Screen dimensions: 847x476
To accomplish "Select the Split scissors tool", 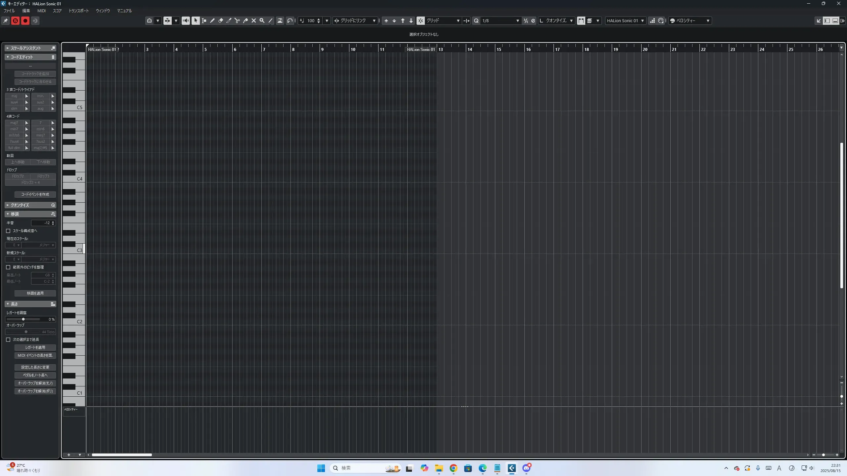I will [237, 20].
